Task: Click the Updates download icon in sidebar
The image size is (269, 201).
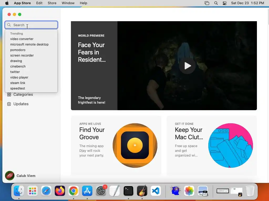Action: (9, 104)
